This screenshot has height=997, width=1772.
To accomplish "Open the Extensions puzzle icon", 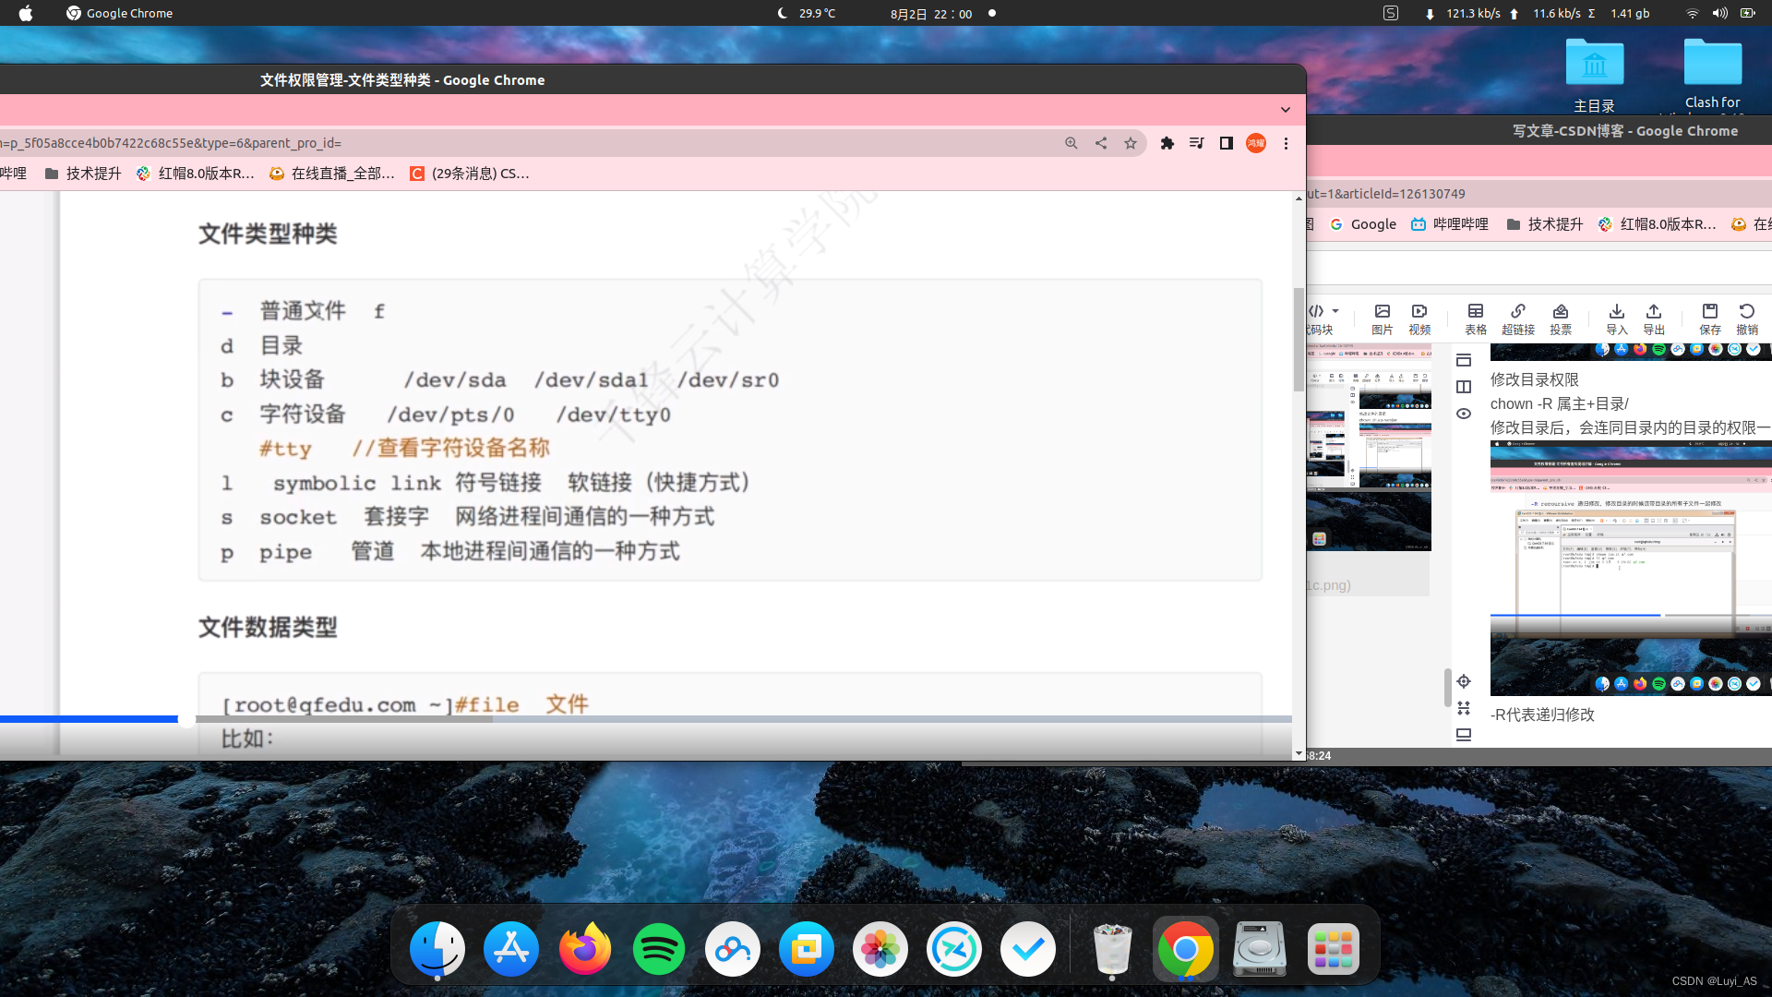I will [x=1167, y=143].
